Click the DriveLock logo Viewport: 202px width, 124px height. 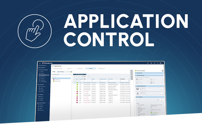click(48, 63)
